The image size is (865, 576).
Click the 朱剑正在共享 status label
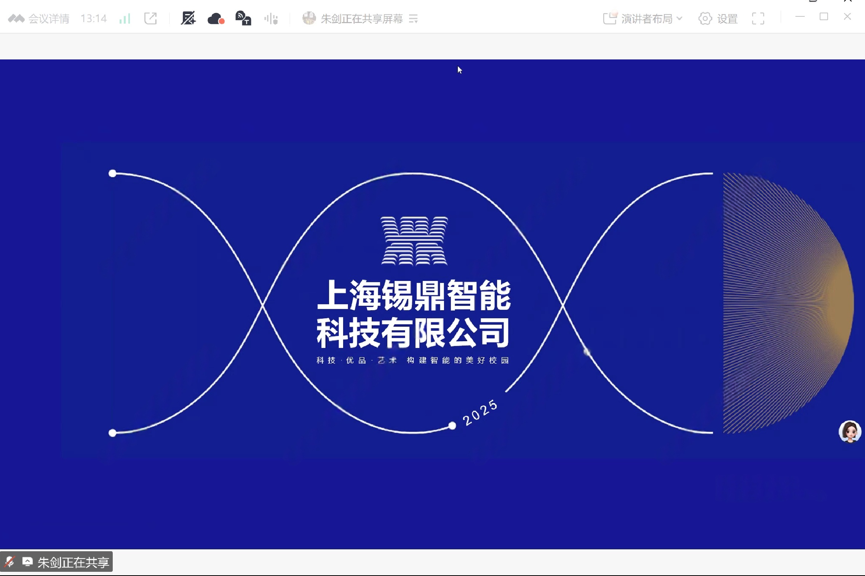point(73,562)
